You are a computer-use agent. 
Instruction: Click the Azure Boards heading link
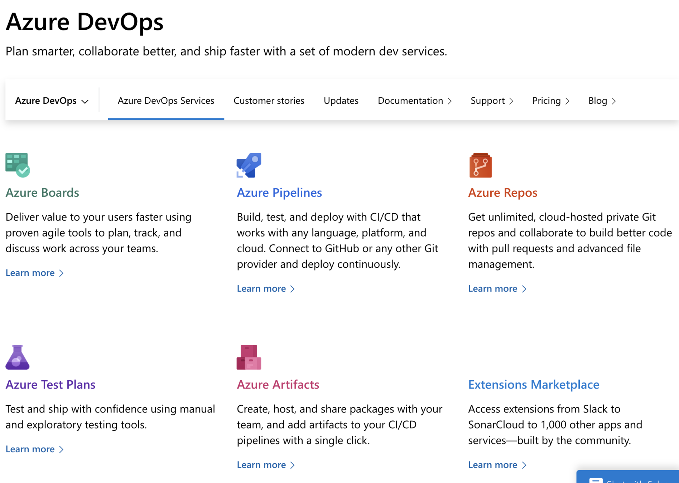point(42,192)
